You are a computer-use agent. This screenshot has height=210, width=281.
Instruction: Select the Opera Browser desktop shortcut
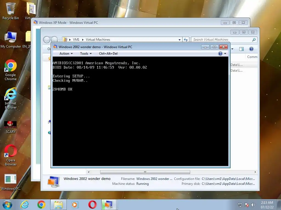[x=10, y=155]
